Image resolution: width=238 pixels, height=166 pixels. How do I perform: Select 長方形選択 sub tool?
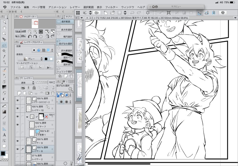(65, 28)
